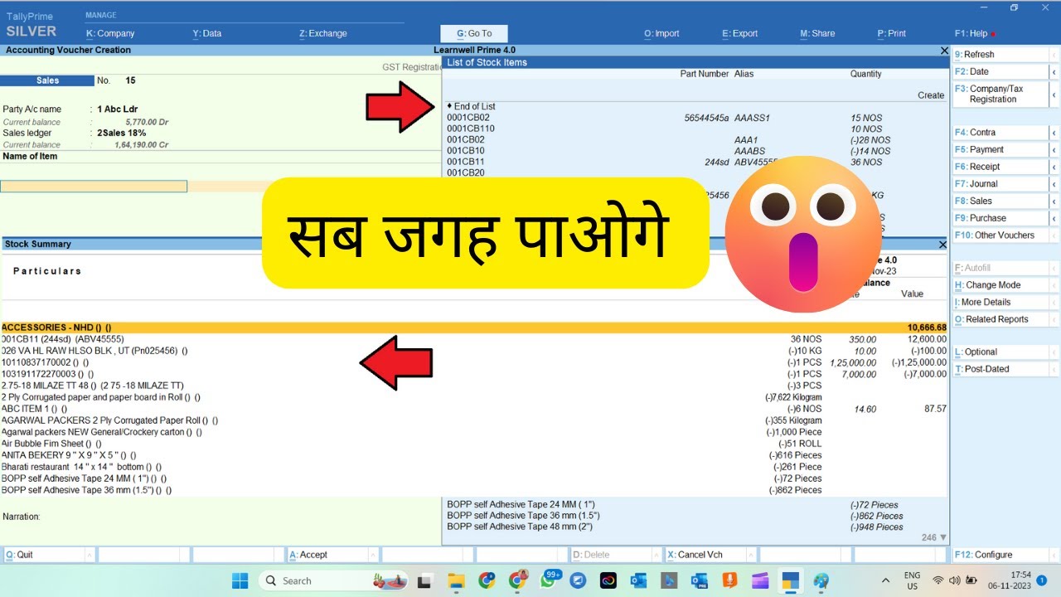Switch to F4: Contra voucher
Viewport: 1061px width, 597px height.
[x=1000, y=133]
